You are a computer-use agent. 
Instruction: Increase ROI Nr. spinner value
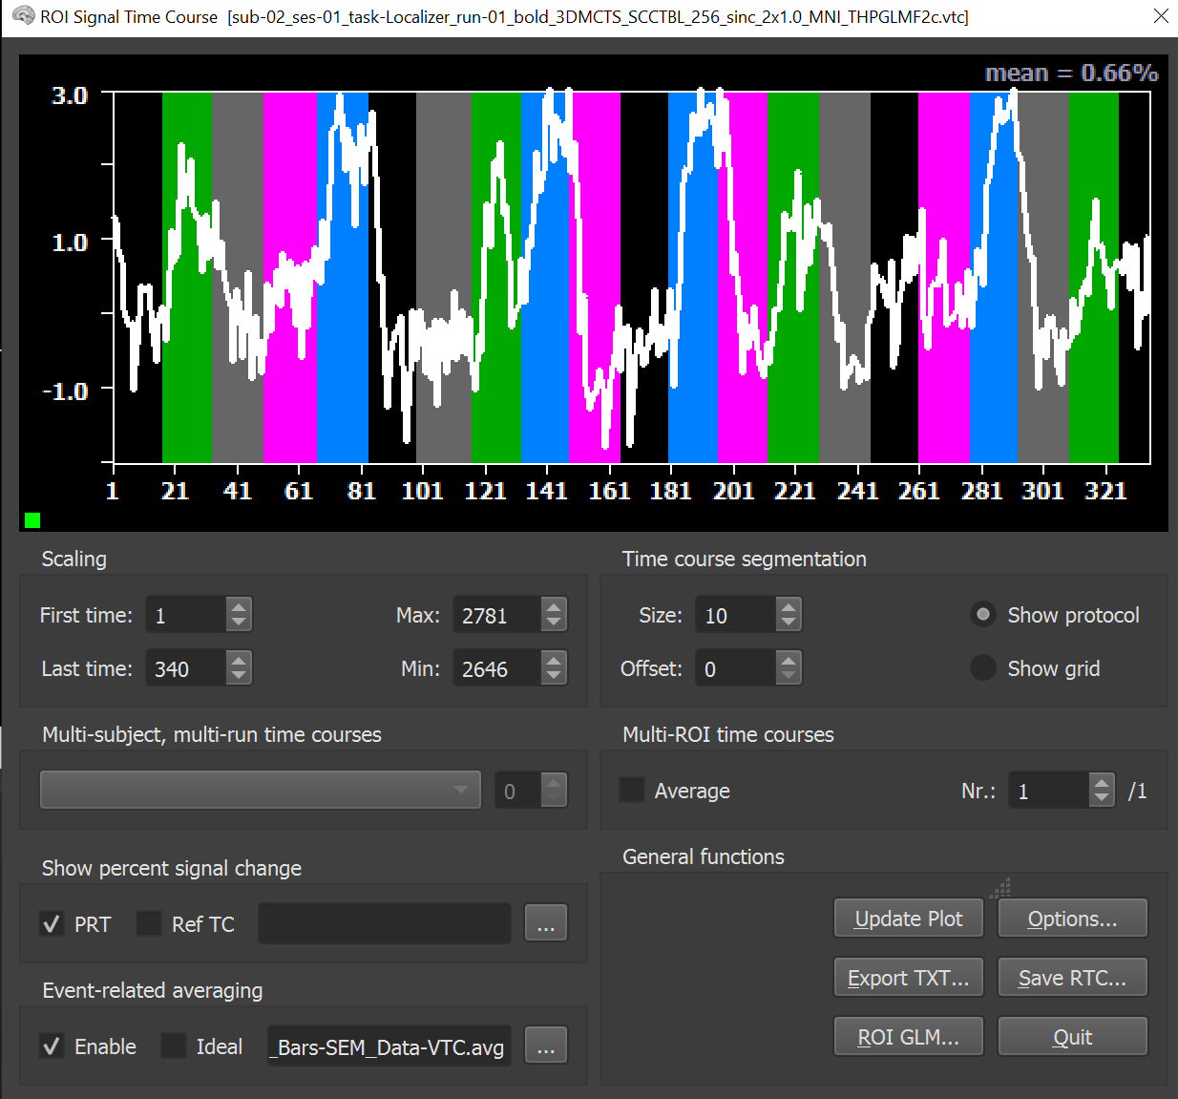1102,782
